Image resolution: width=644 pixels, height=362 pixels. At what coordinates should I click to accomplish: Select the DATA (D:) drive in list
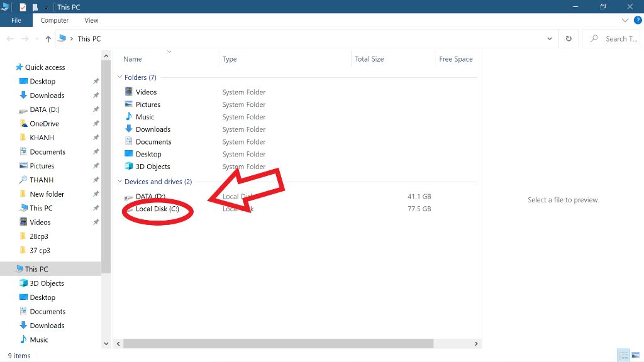tap(150, 196)
